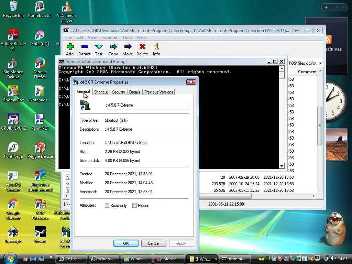Open the Edit menu in 7-Zip
352x264 pixels.
pyautogui.click(x=80, y=37)
